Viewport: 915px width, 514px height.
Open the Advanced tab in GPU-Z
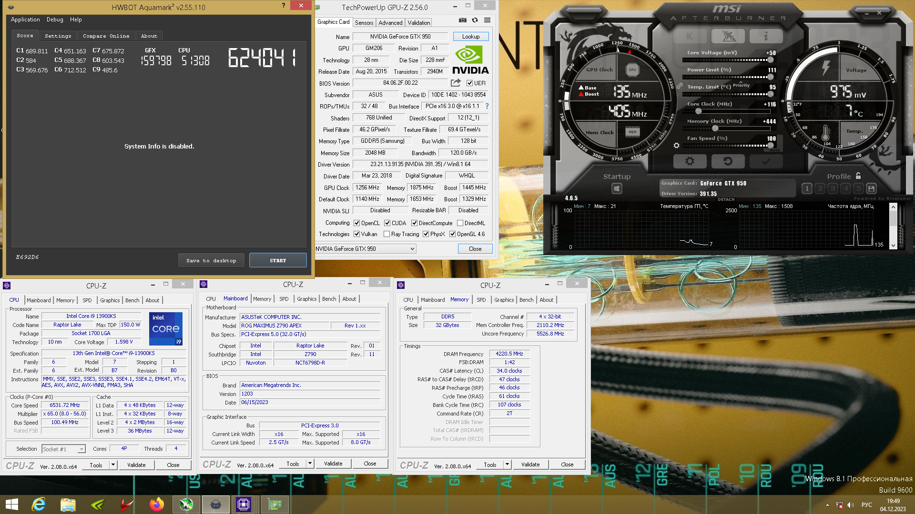tap(390, 22)
